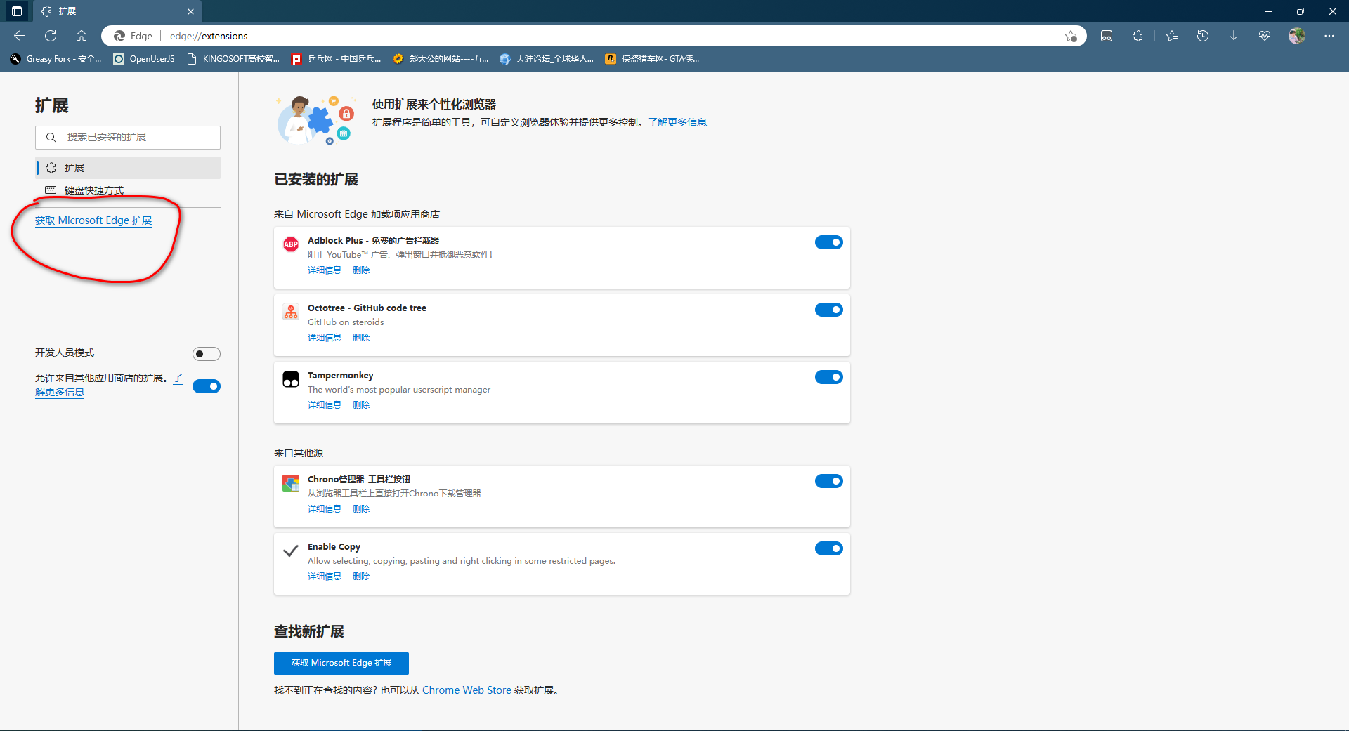Screen dimensions: 1349x731
Task: Open the History icon in toolbar
Action: point(1203,36)
